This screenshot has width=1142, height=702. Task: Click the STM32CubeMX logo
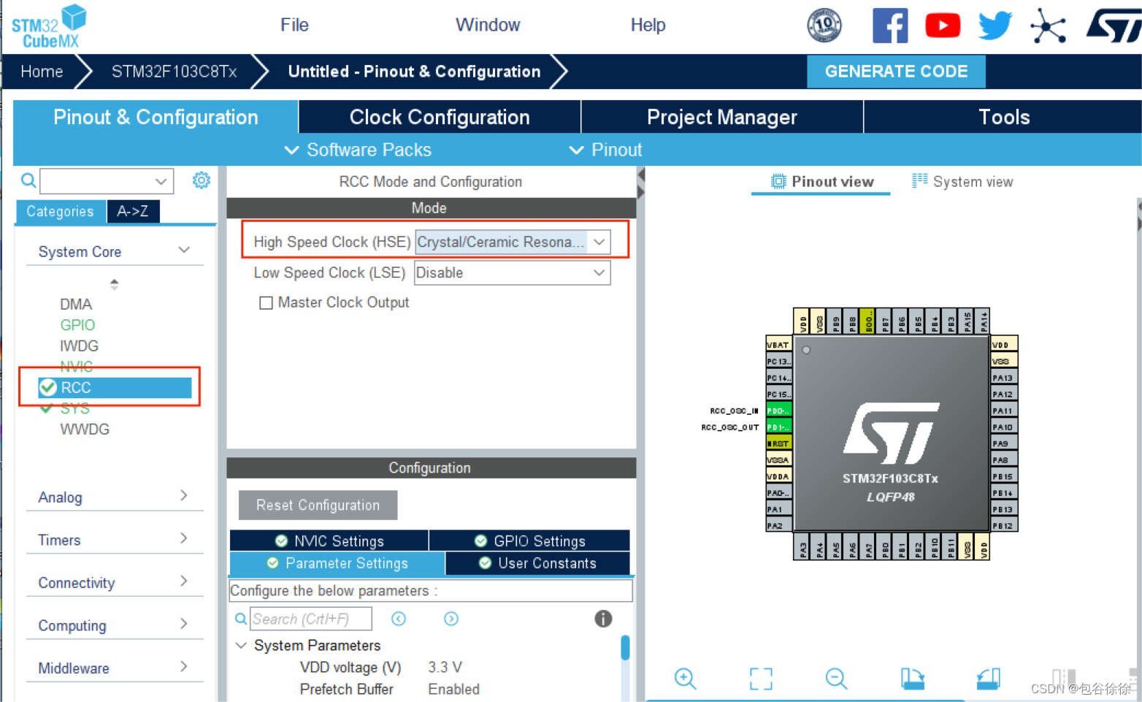click(x=49, y=26)
